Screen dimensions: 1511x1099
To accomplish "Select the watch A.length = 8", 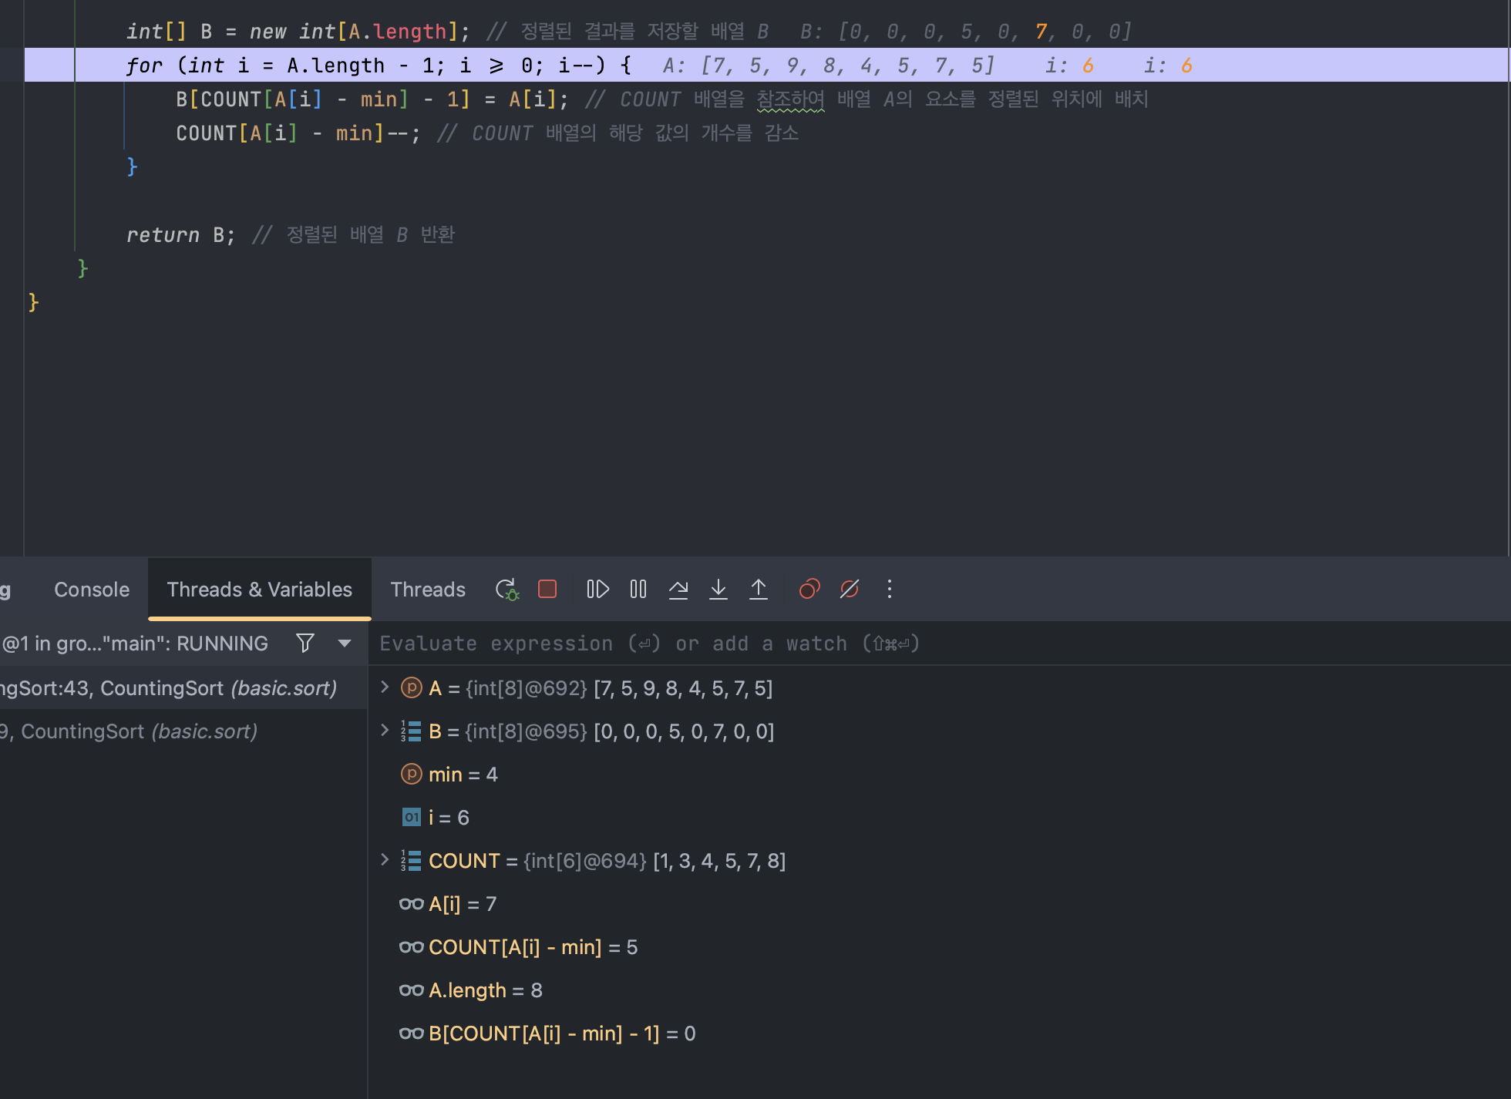I will click(486, 990).
